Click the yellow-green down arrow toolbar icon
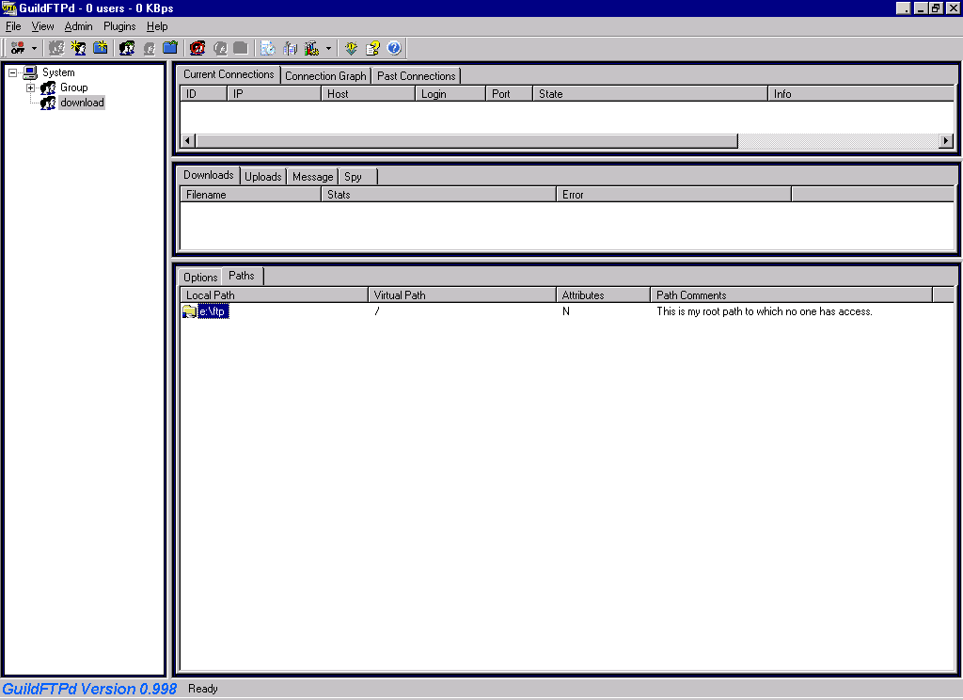Image resolution: width=963 pixels, height=700 pixels. click(x=352, y=48)
